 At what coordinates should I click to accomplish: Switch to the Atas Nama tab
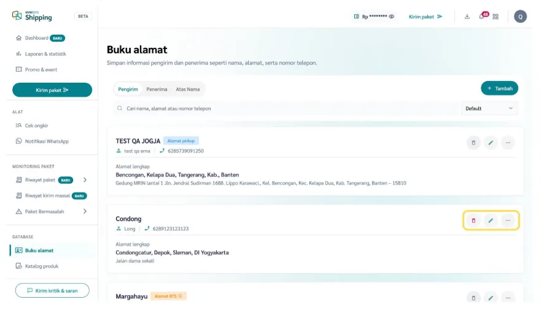click(187, 89)
